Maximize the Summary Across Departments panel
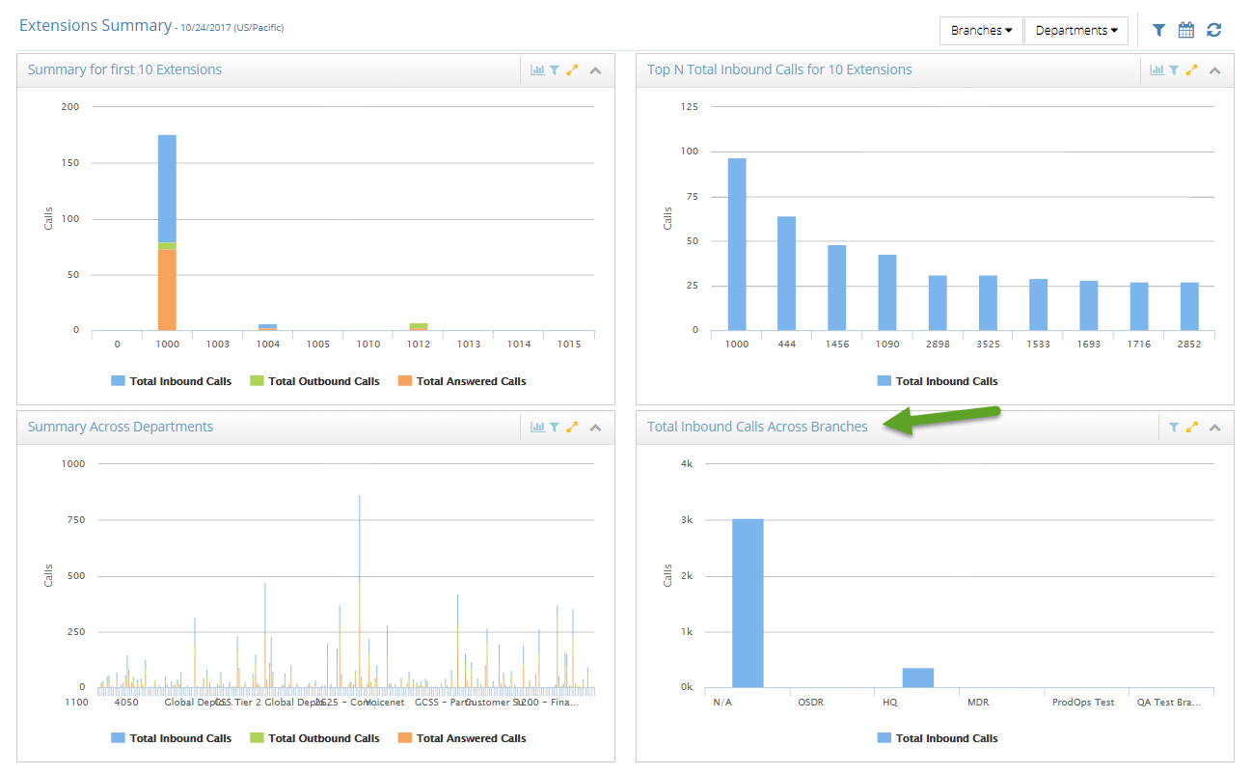The height and width of the screenshot is (774, 1252). 572,428
